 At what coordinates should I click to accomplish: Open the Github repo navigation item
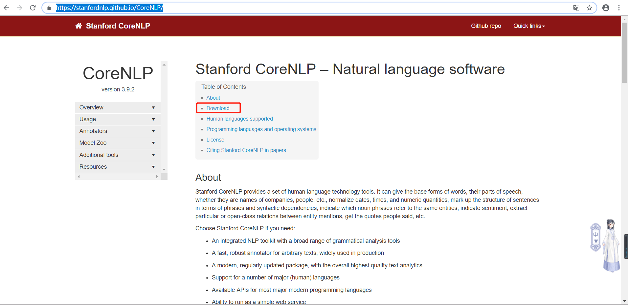coord(486,26)
